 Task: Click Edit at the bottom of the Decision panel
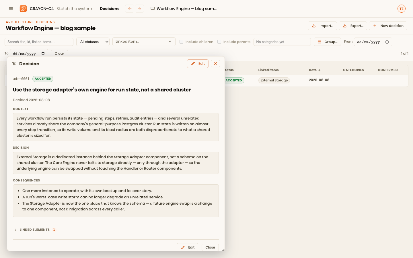[x=188, y=247]
